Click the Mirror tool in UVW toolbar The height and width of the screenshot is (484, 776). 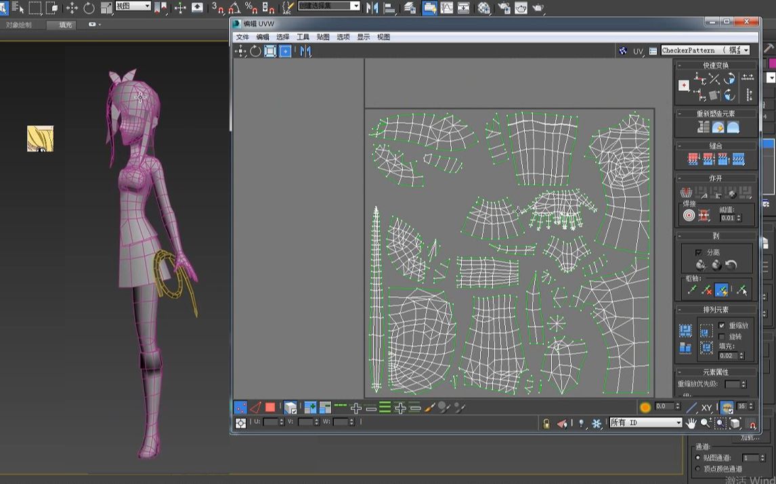(x=305, y=51)
